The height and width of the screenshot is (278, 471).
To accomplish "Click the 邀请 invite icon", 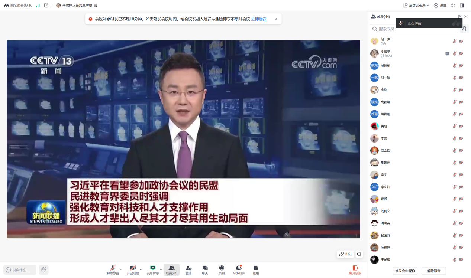I will 188,269.
